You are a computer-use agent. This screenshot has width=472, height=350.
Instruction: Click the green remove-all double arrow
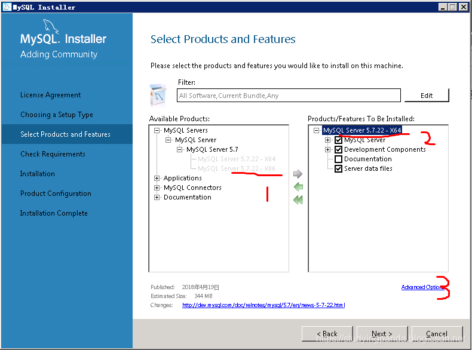pyautogui.click(x=298, y=200)
